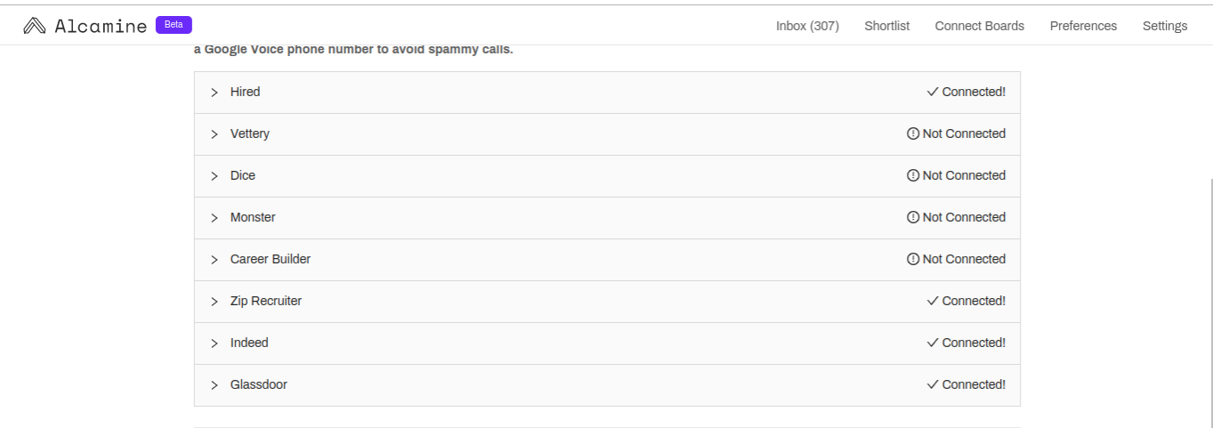Click the Connected checkmark icon for Indeed
Image resolution: width=1213 pixels, height=428 pixels.
[933, 343]
